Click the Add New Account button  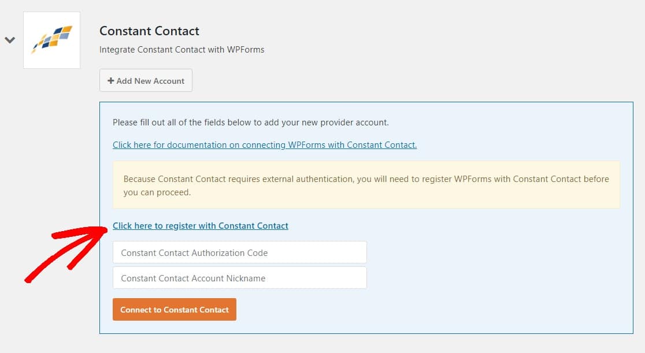pos(146,81)
